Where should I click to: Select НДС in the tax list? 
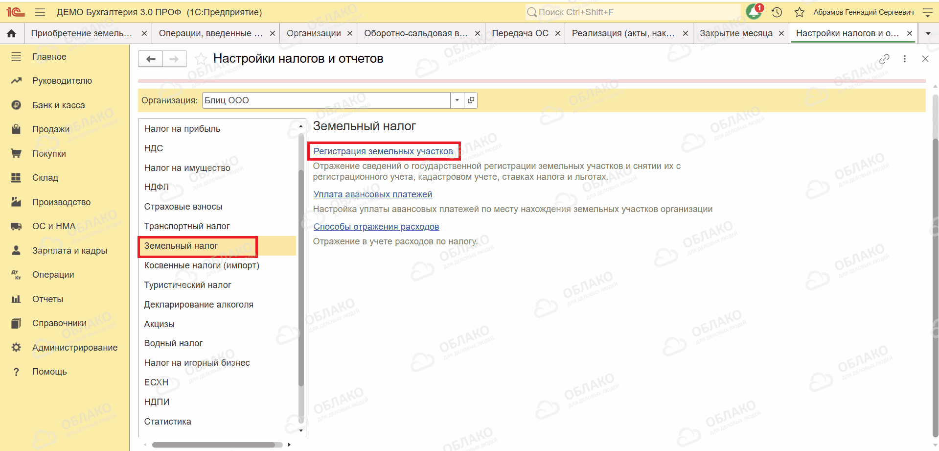[218, 148]
